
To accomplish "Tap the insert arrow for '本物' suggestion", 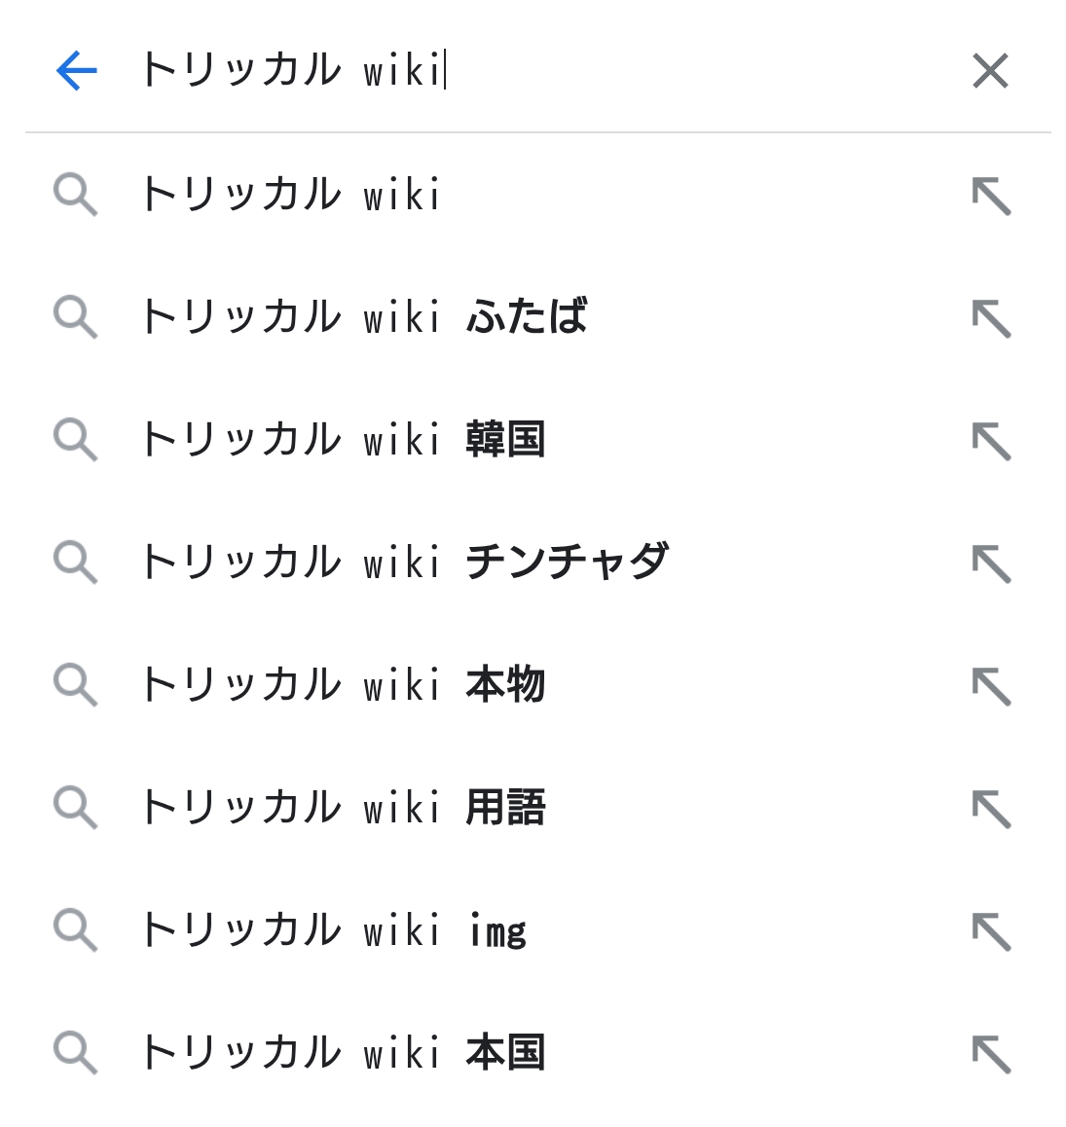I will click(991, 686).
